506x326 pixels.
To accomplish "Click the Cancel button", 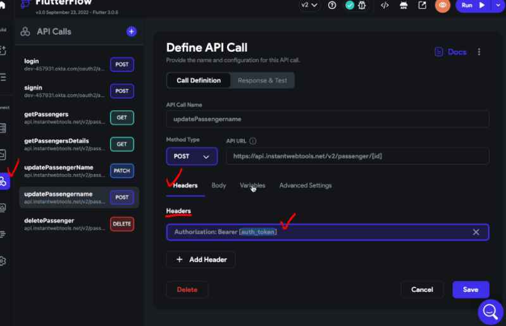I will click(422, 289).
